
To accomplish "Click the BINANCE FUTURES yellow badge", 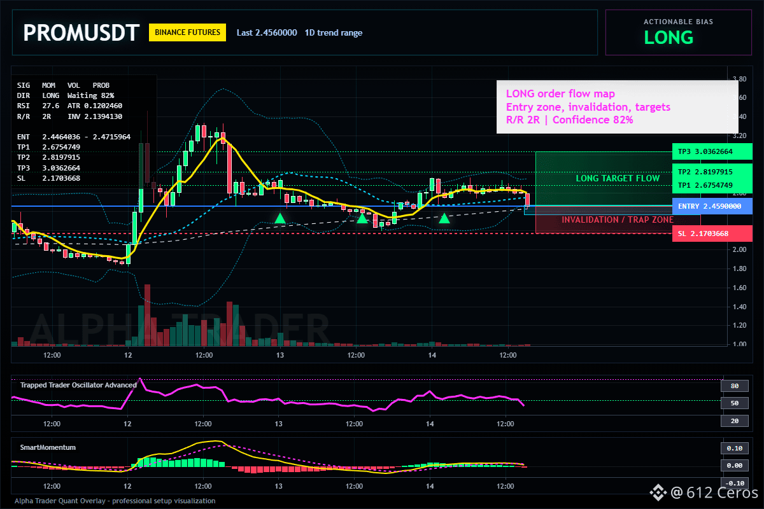I will click(187, 32).
